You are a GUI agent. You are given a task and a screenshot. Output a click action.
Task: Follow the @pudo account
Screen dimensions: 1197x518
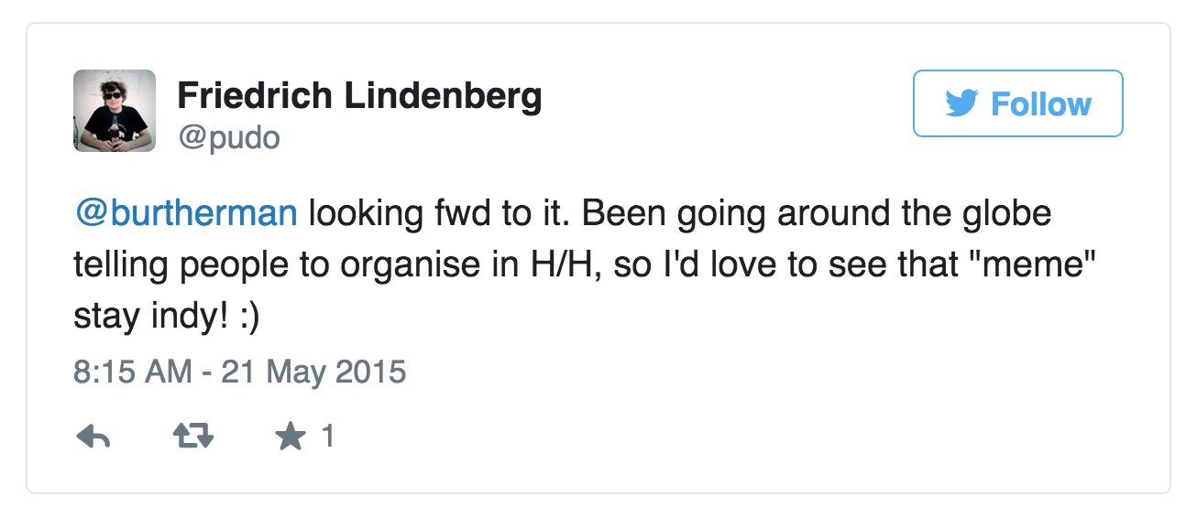(x=1017, y=103)
